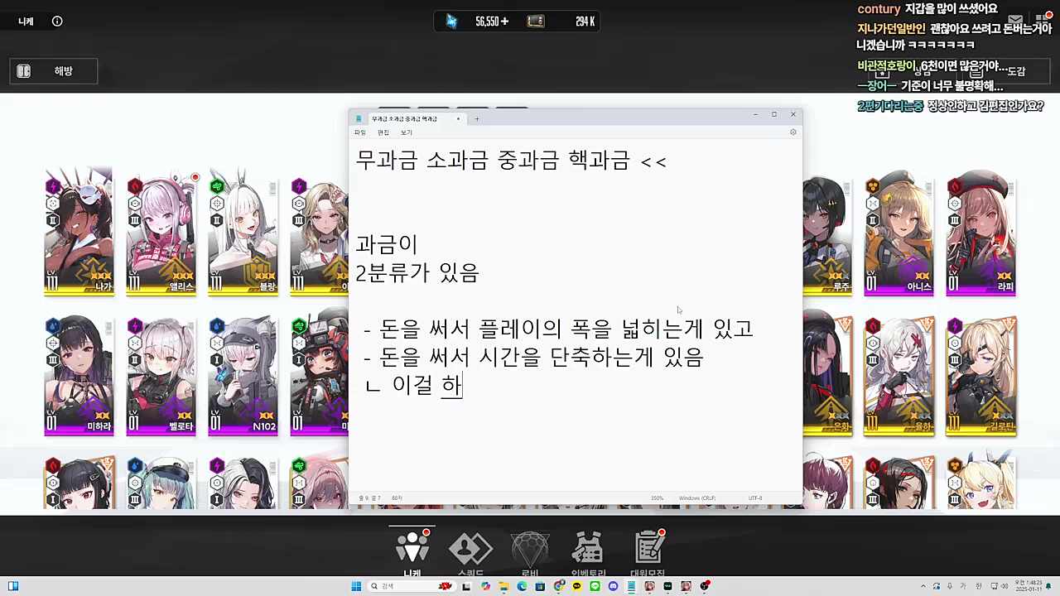Select the 아니스 character card
Screen dimensions: 1060x596
pos(899,232)
